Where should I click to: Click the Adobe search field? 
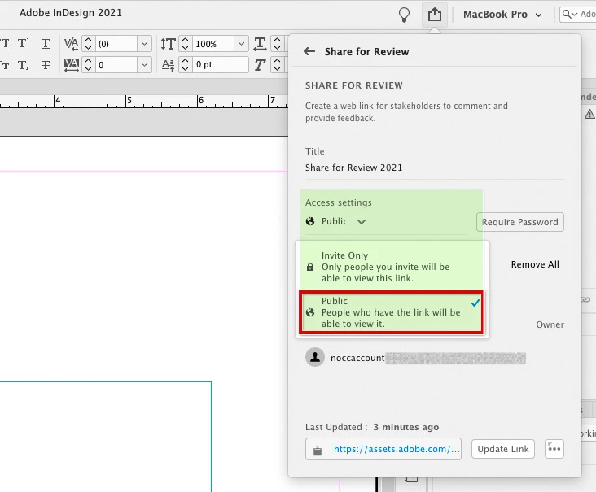tap(578, 15)
